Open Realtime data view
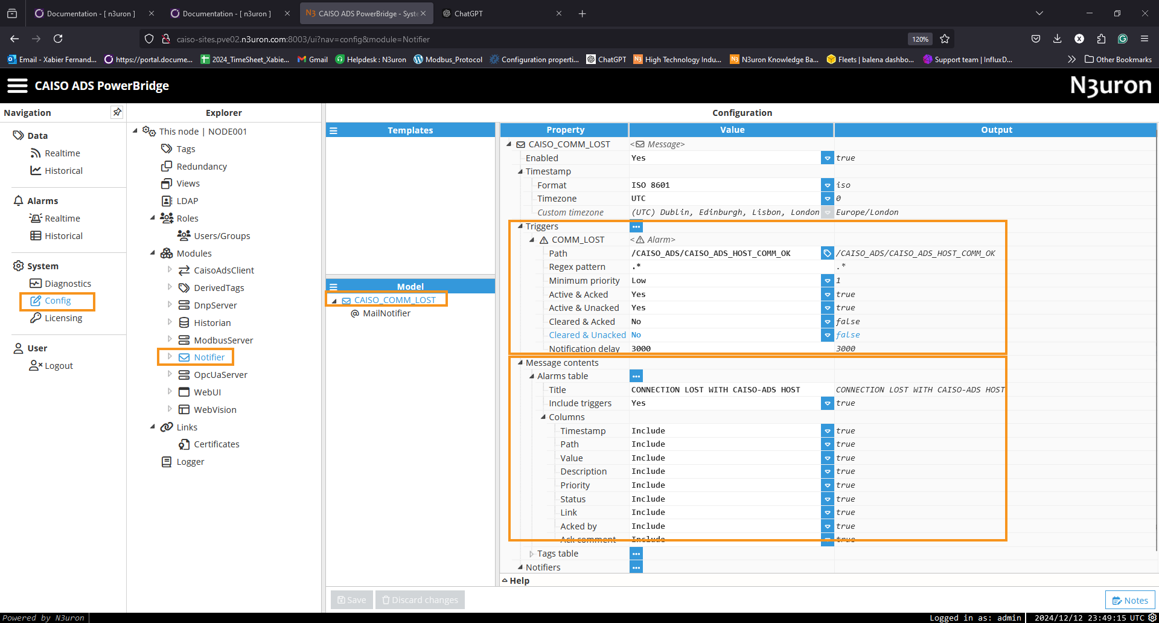This screenshot has width=1159, height=623. 55,153
